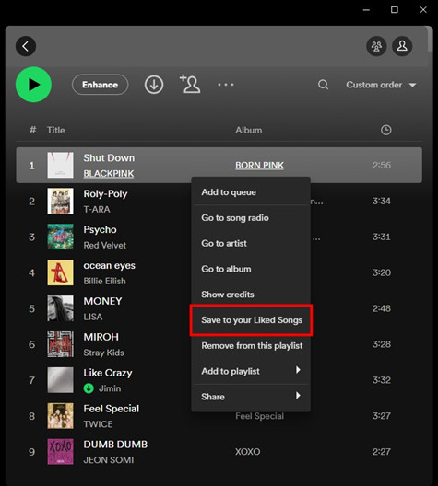
Task: Maximize the Spotify window
Action: 395,10
